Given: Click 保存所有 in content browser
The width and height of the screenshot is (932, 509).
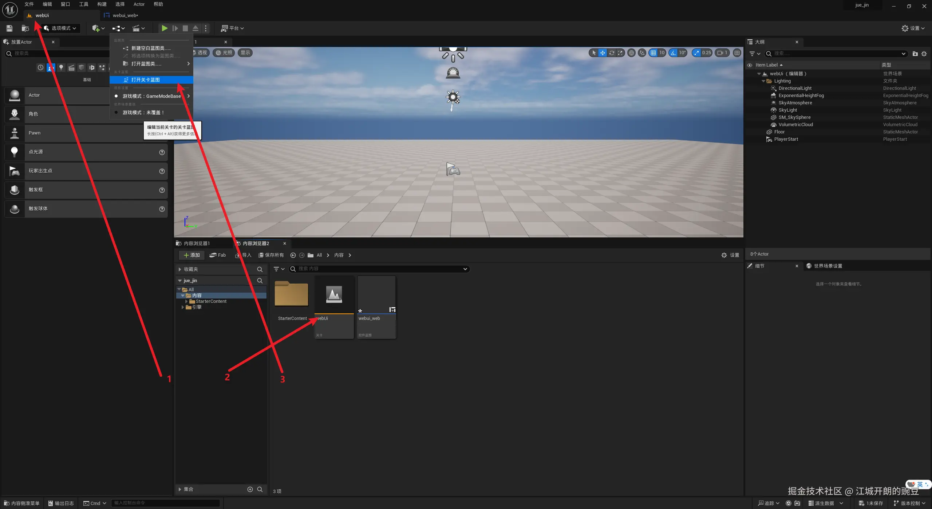Looking at the screenshot, I should pyautogui.click(x=271, y=255).
